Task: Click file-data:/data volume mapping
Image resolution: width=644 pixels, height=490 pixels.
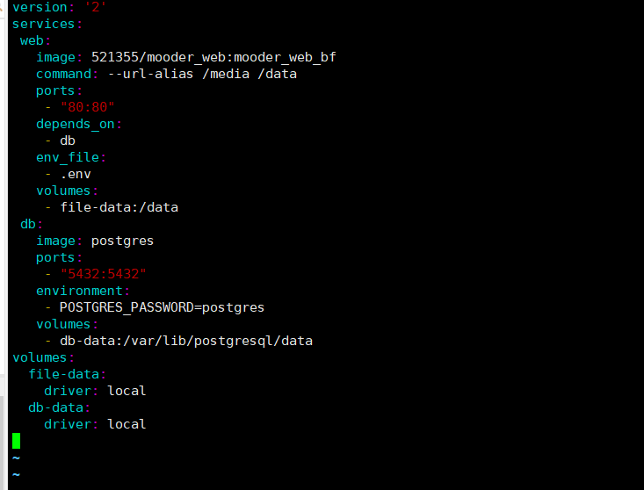Action: [x=119, y=207]
